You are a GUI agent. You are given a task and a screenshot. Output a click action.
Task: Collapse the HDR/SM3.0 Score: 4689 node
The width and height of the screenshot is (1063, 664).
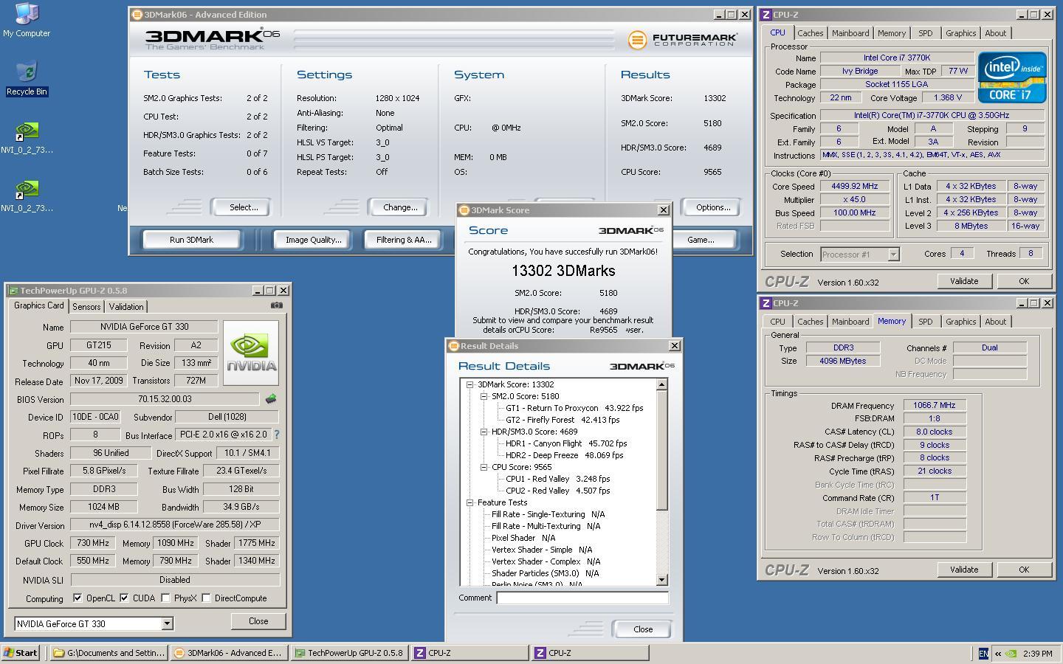tap(484, 432)
